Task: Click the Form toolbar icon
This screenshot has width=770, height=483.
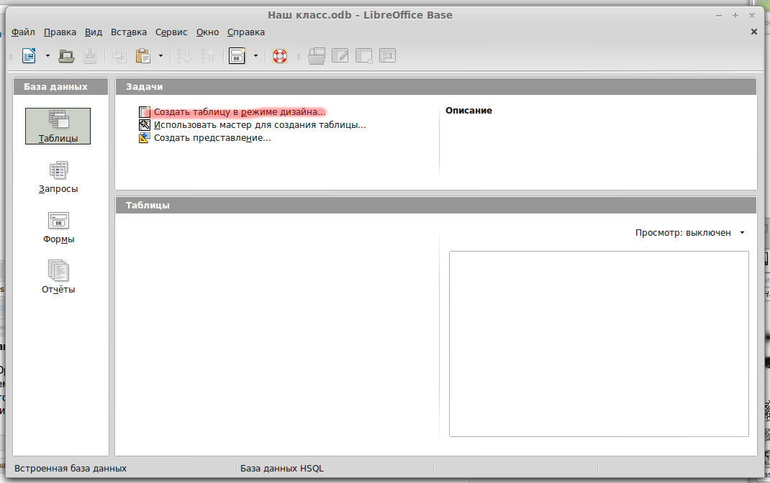Action: coord(237,56)
